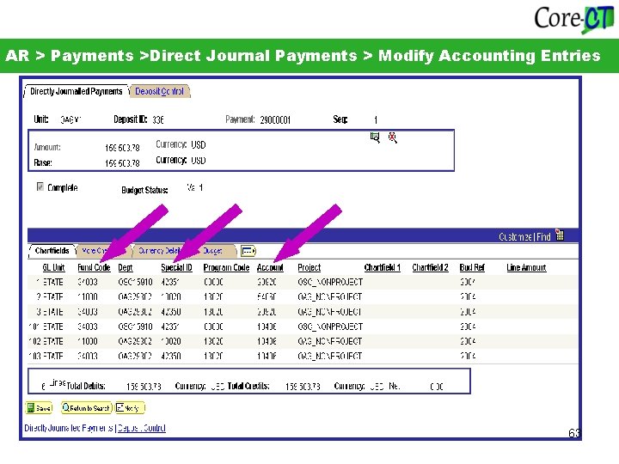This screenshot has width=619, height=464.
Task: Sort by GL Unit column header
Action: click(x=53, y=267)
